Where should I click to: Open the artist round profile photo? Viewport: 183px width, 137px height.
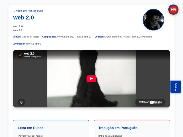coord(153,20)
